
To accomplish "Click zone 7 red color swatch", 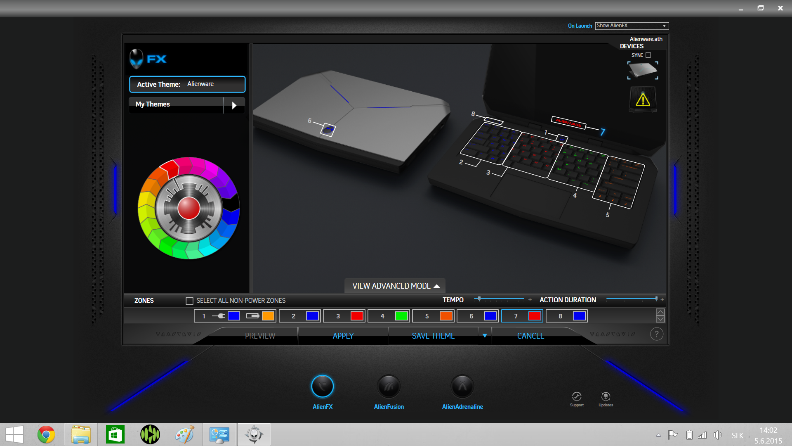I will click(535, 316).
